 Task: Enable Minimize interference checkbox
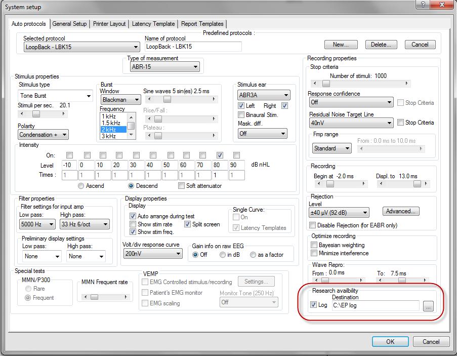[314, 253]
